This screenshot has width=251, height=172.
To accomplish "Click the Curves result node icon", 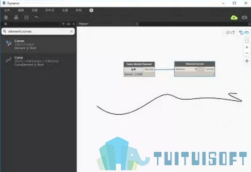I will (8, 43).
